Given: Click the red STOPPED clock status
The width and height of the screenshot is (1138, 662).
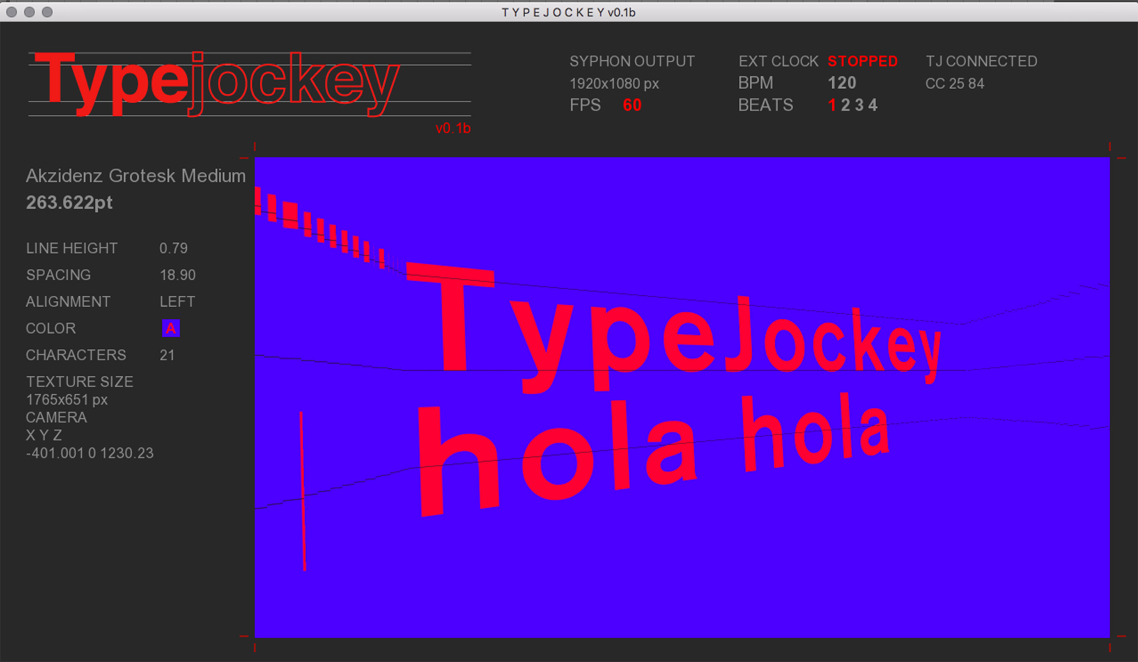Looking at the screenshot, I should pyautogui.click(x=862, y=61).
